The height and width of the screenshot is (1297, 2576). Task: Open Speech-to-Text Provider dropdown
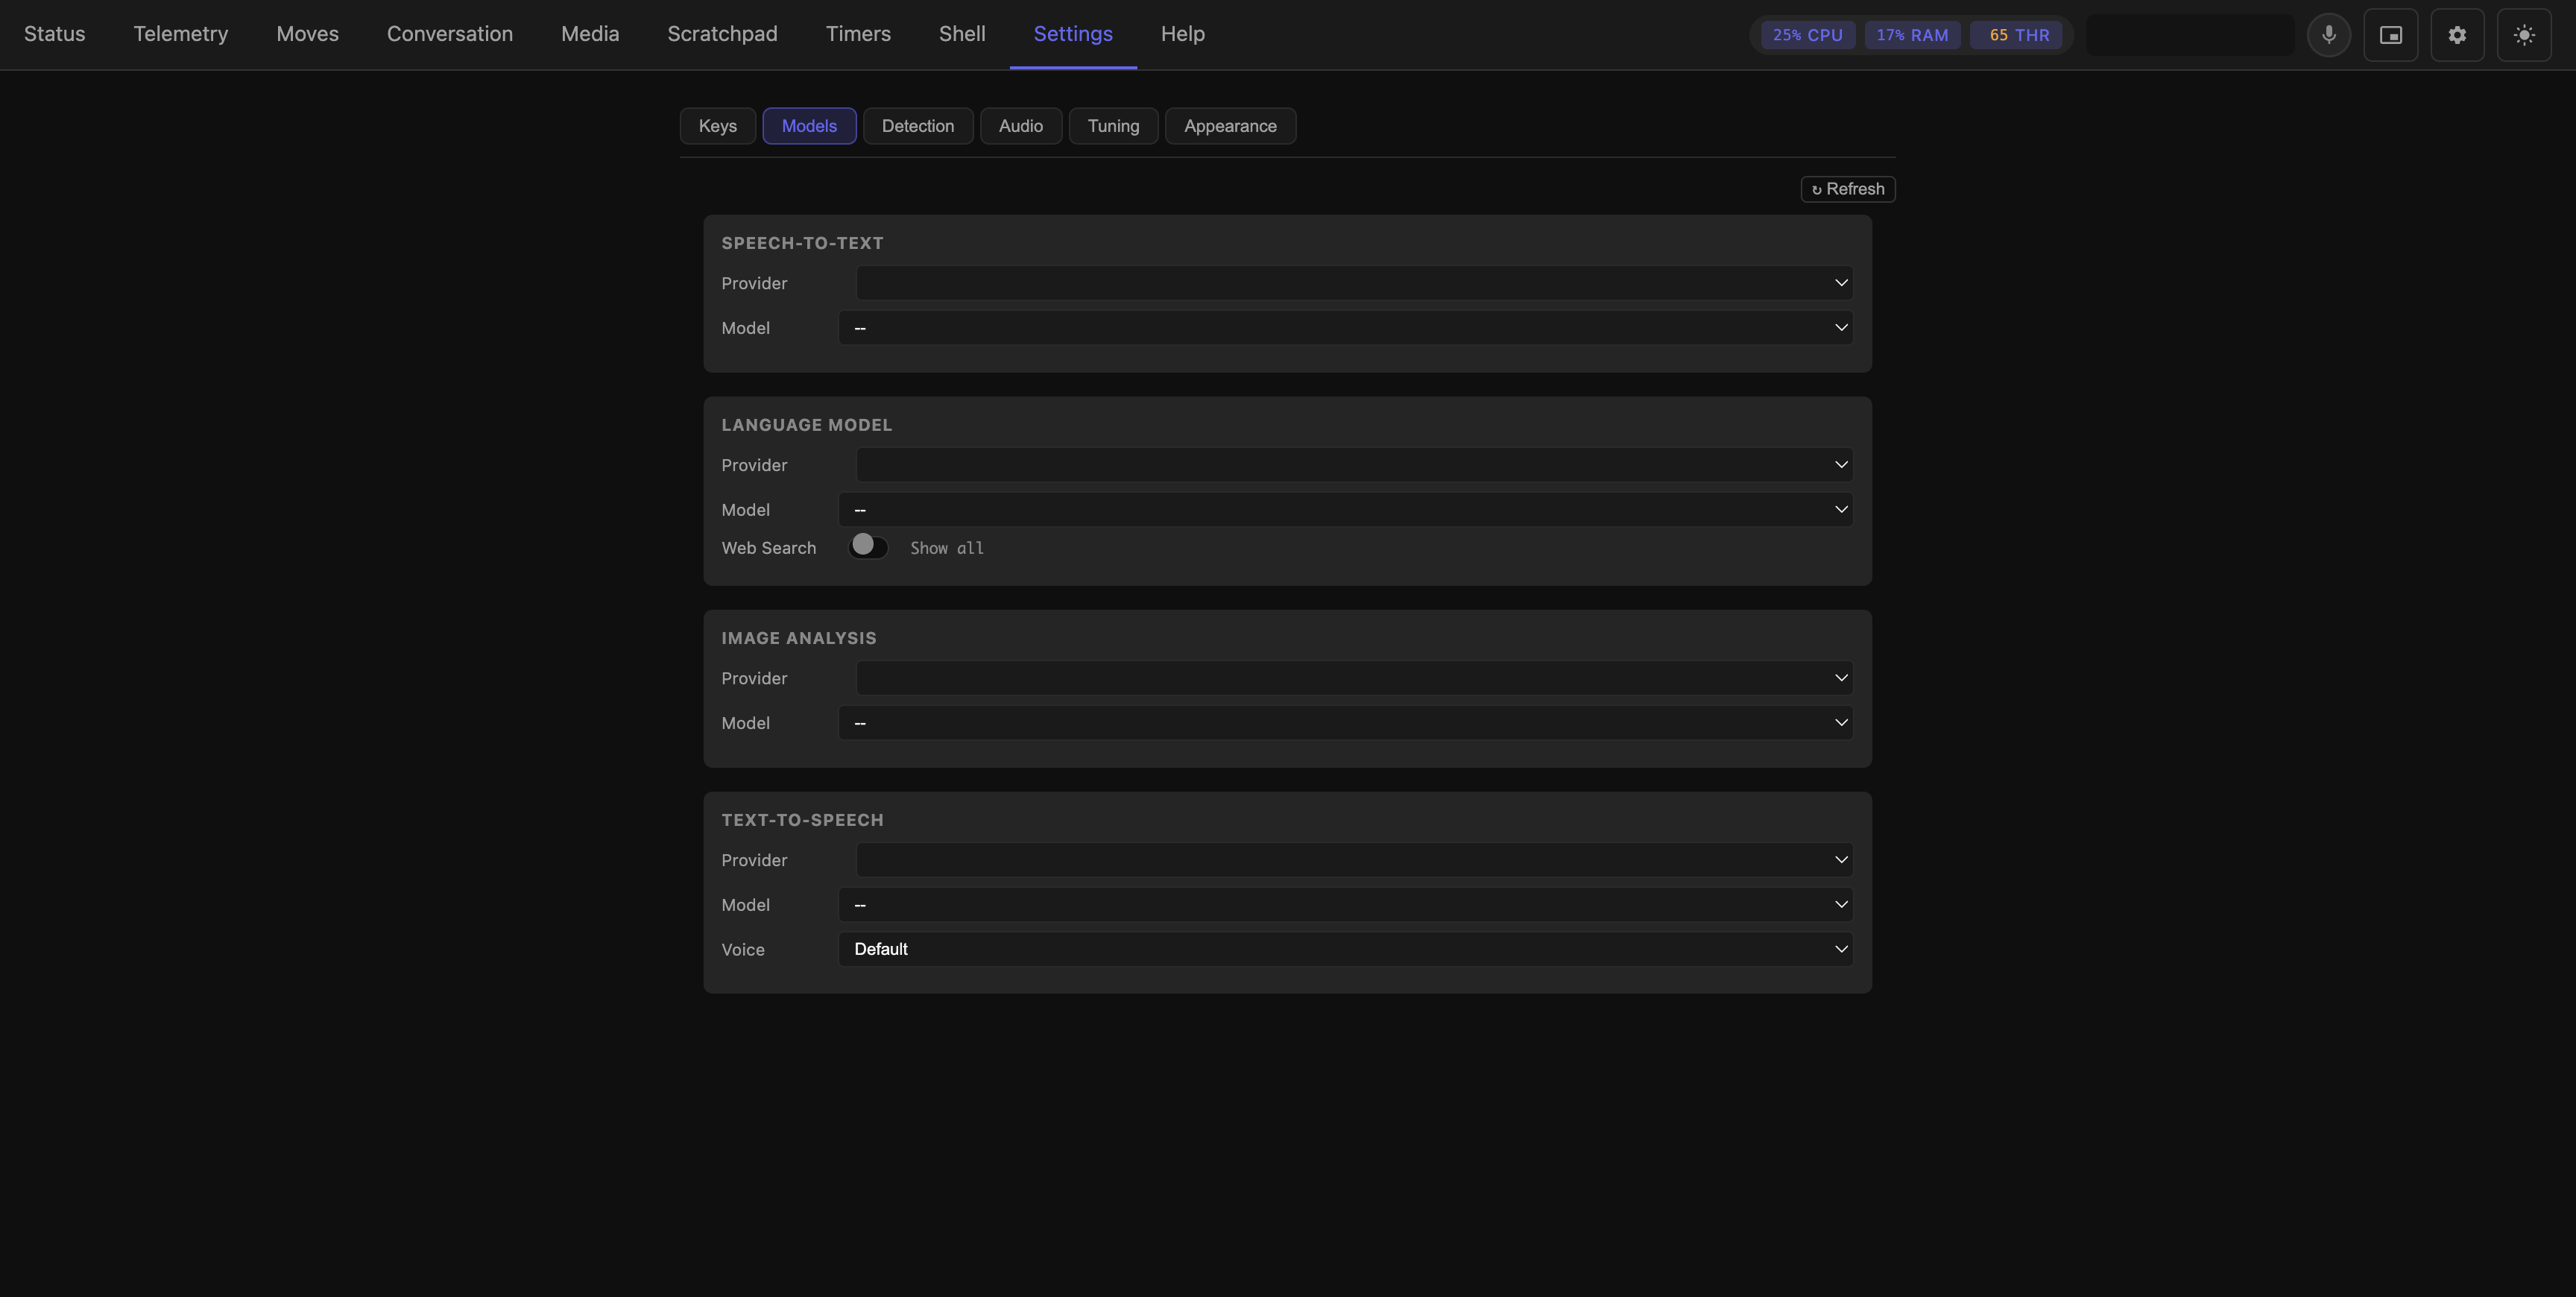[x=1354, y=283]
